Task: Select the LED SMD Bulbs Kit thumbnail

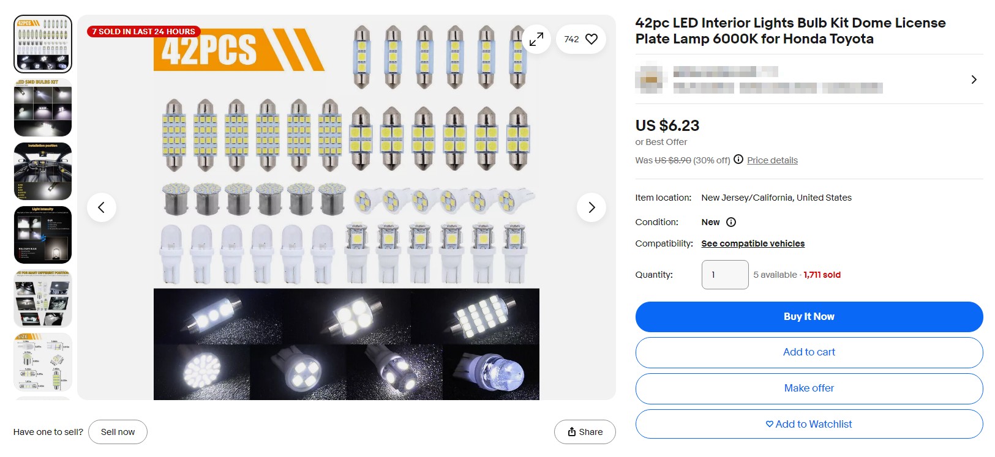Action: (42, 108)
